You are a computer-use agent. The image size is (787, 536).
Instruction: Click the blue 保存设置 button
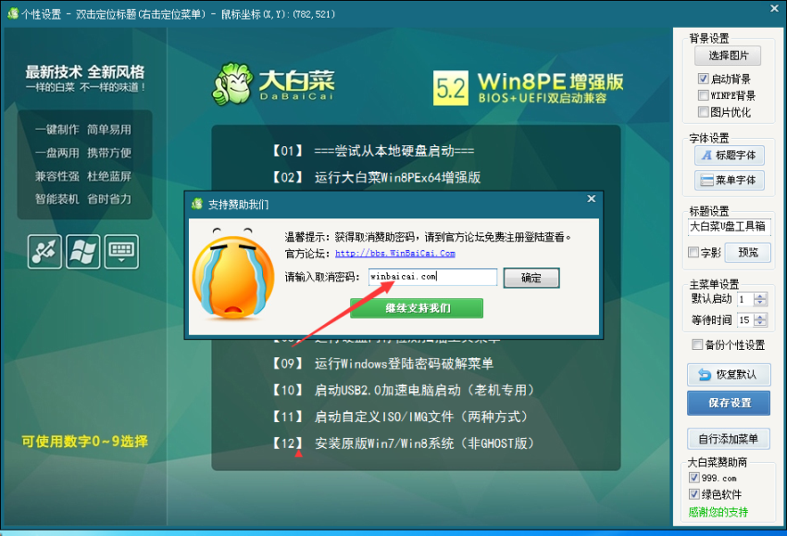[x=729, y=403]
